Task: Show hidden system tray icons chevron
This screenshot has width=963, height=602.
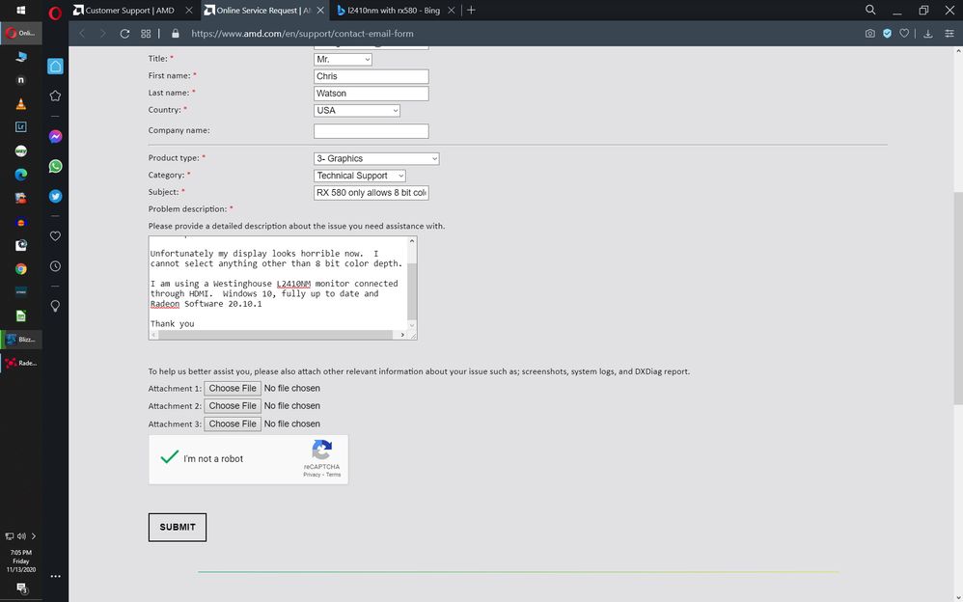Action: tap(33, 536)
